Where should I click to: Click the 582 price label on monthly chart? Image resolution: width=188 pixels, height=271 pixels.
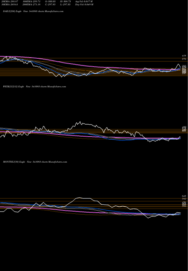184,199
